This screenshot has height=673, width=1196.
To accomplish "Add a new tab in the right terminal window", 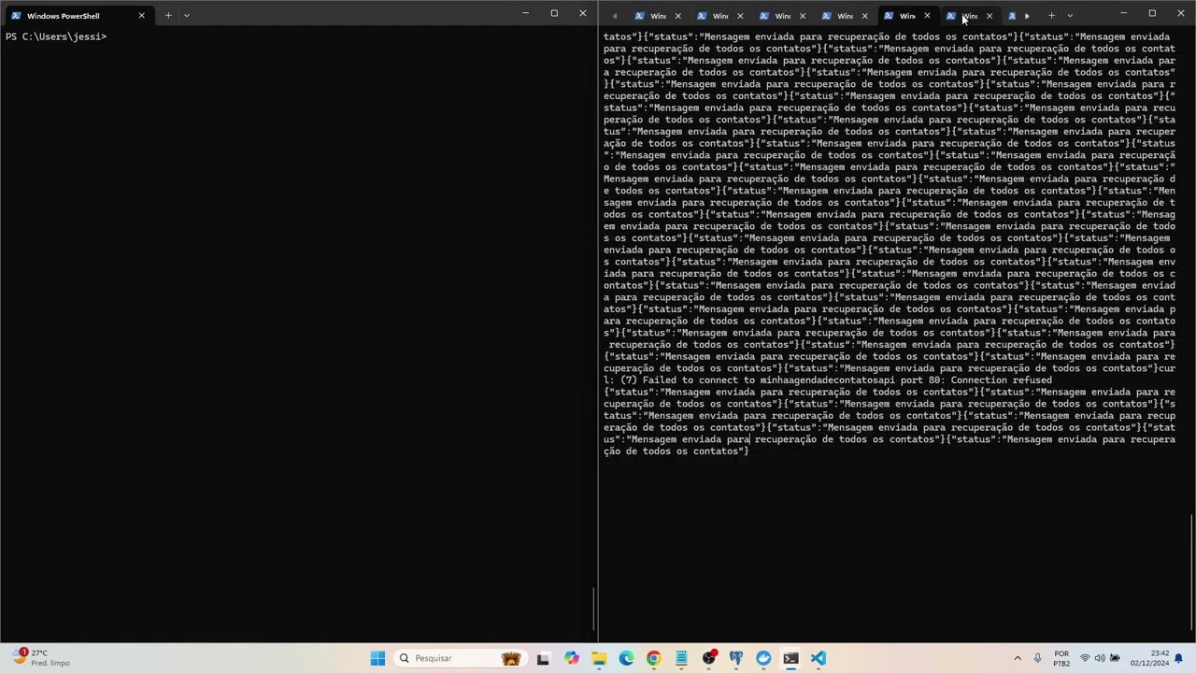I will [x=1051, y=15].
